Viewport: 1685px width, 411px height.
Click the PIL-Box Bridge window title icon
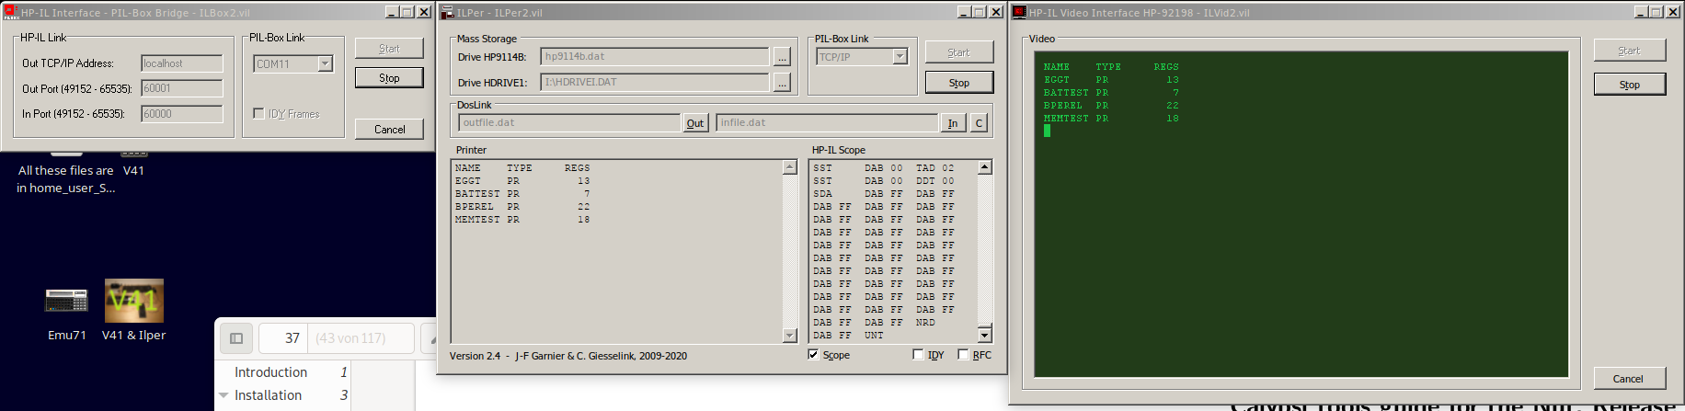pos(11,12)
